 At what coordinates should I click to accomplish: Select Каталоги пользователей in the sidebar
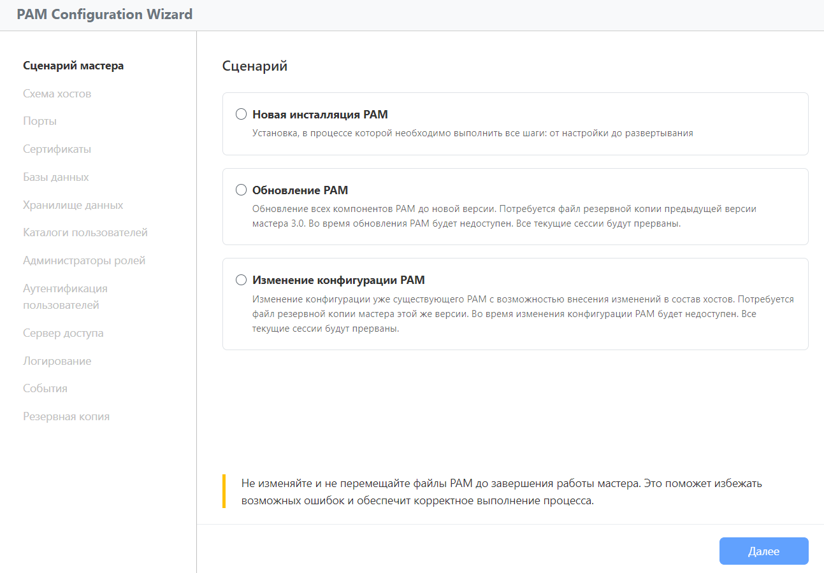coord(85,232)
